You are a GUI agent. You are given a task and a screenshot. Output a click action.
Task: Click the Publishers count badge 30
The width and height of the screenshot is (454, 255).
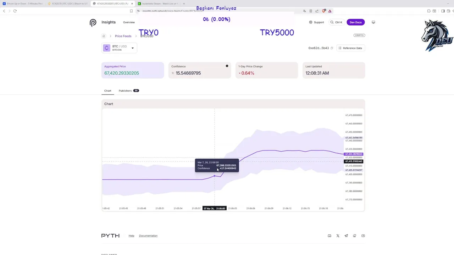(x=136, y=91)
